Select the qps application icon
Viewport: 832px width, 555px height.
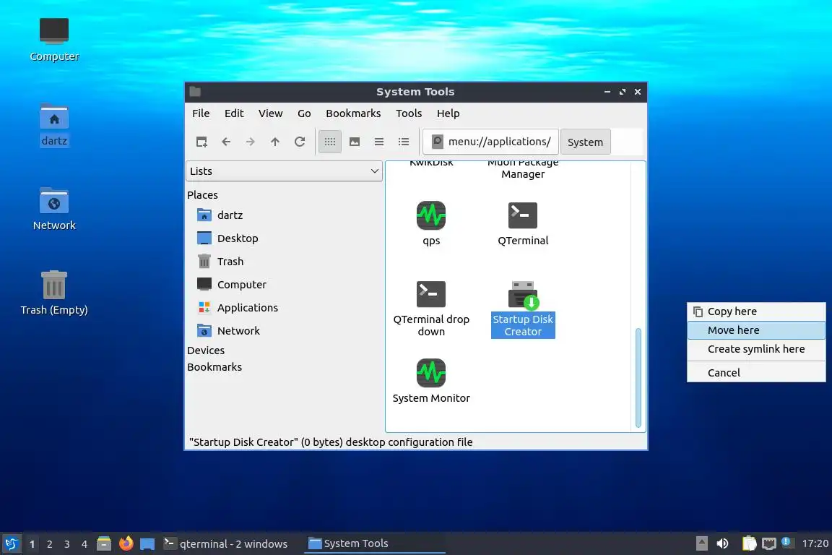[x=431, y=215]
